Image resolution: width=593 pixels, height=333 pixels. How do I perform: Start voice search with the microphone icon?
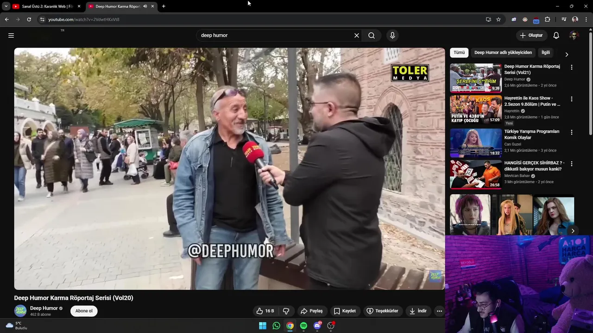click(392, 35)
